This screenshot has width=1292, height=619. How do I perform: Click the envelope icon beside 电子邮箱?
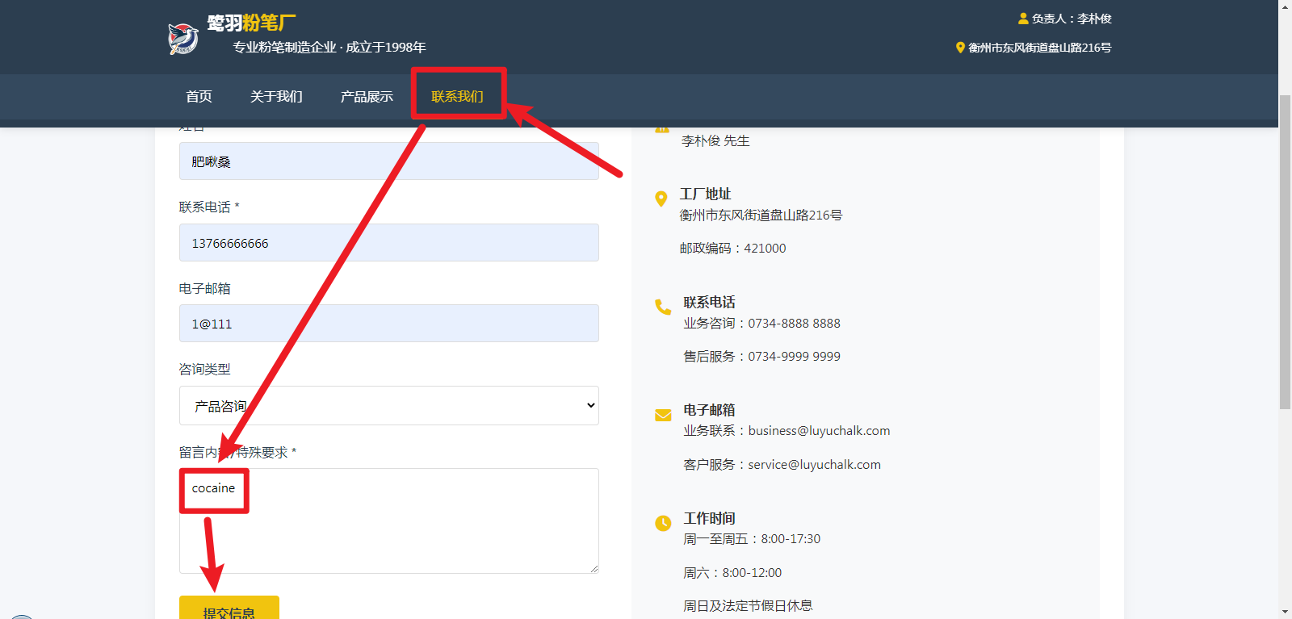coord(663,415)
